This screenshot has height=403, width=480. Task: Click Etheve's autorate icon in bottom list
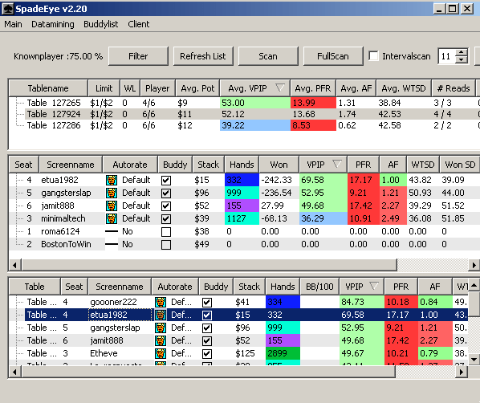tap(161, 354)
